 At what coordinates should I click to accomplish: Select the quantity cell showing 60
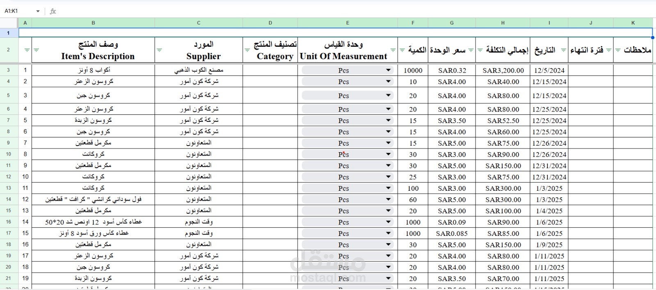click(x=413, y=199)
